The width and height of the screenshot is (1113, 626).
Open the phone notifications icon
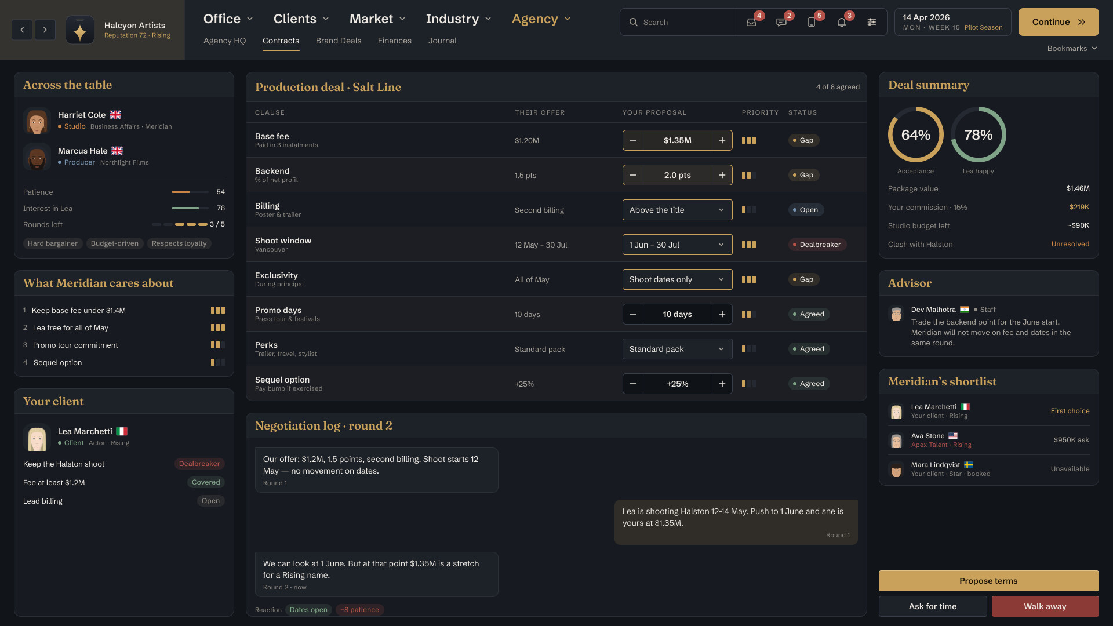[x=812, y=22]
